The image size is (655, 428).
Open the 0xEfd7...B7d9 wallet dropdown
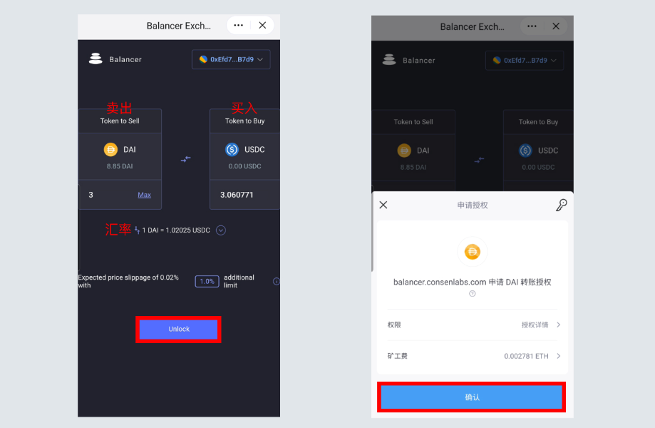231,59
